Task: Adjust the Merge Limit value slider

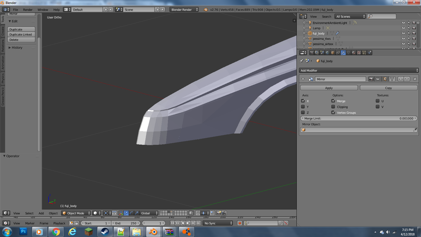Action: [359, 118]
